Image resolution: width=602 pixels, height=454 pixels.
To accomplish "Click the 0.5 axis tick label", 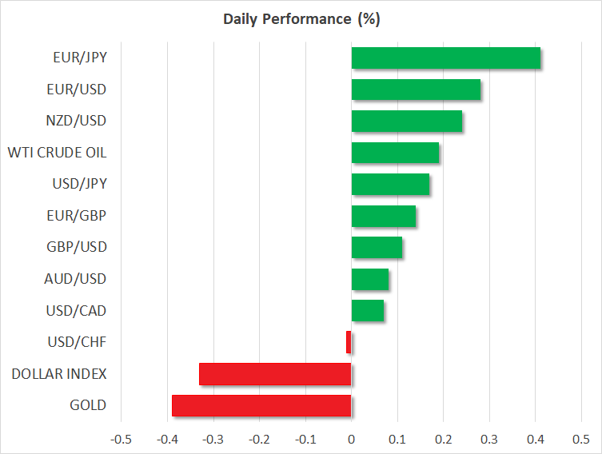I will [581, 439].
